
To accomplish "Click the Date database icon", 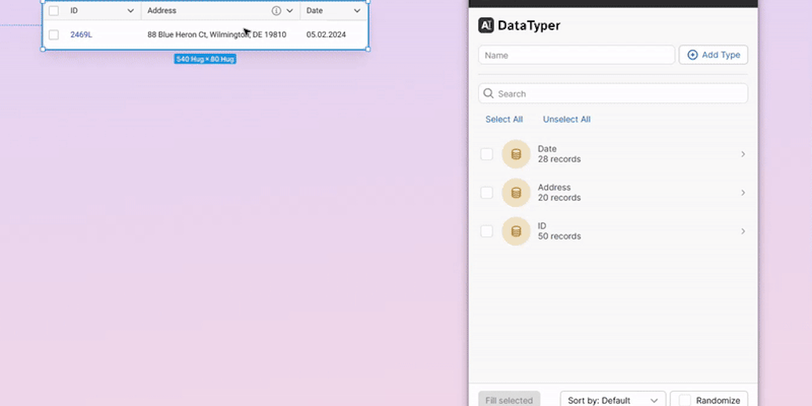I will pyautogui.click(x=516, y=154).
